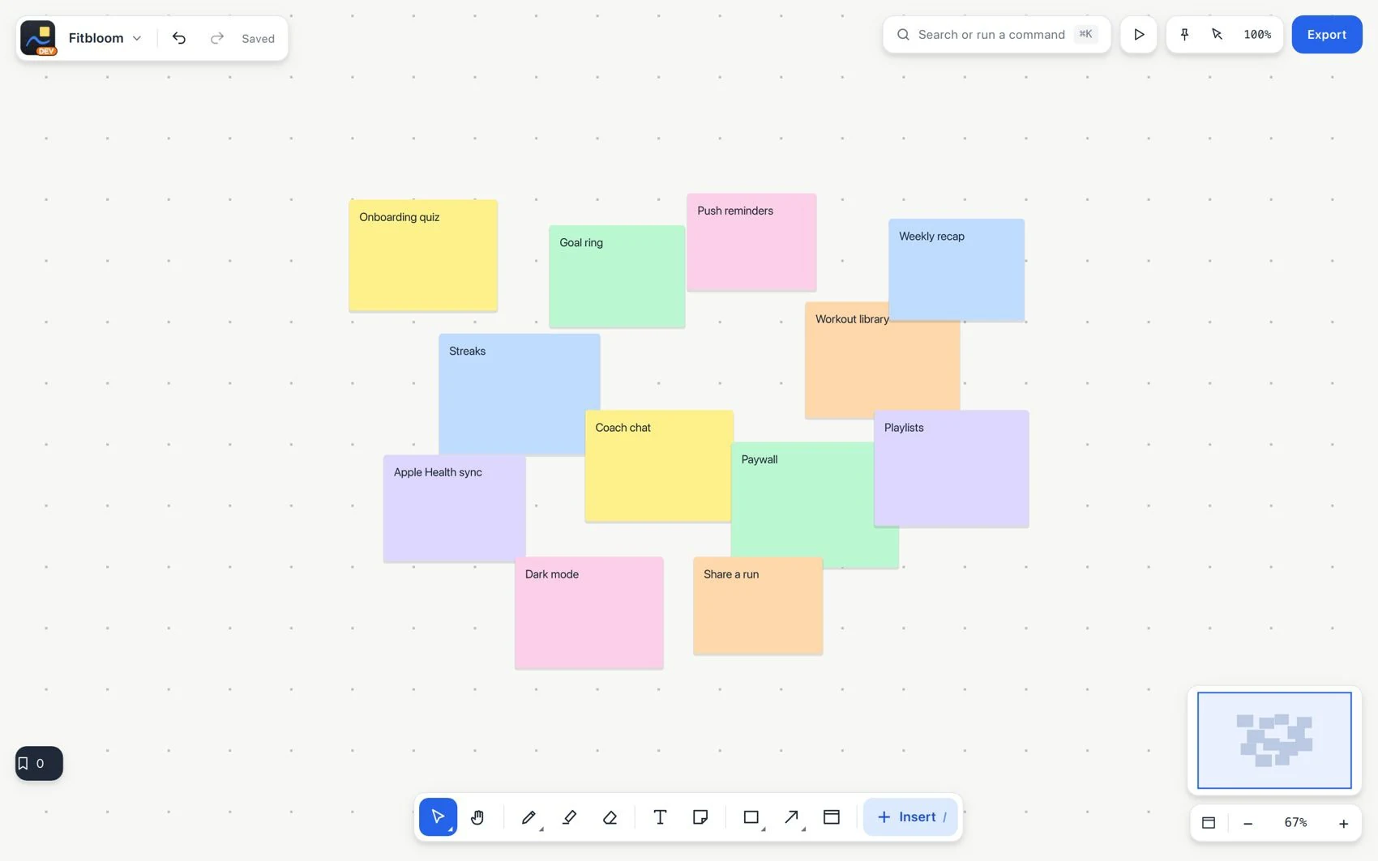Open the bookmarks counter panel
This screenshot has width=1378, height=861.
coord(39,763)
